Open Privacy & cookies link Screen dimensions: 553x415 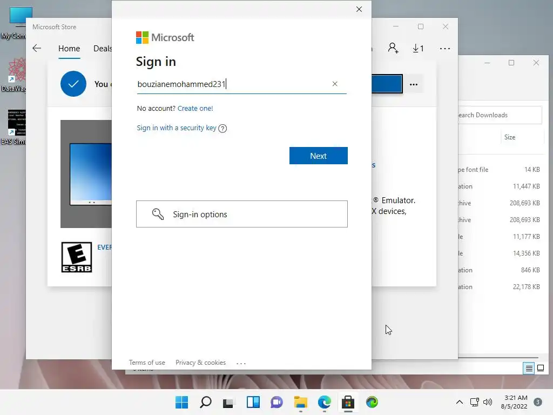200,363
